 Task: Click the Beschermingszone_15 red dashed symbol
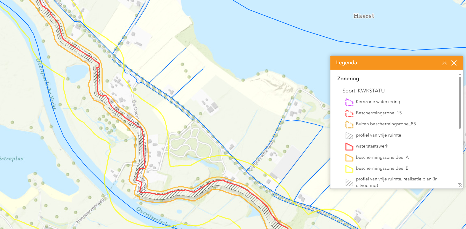(x=349, y=113)
